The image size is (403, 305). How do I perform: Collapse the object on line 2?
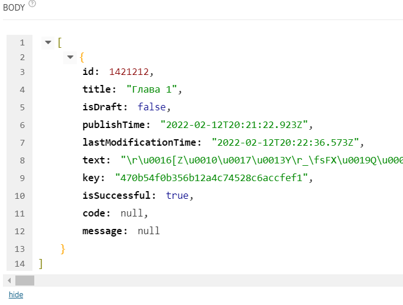(70, 57)
